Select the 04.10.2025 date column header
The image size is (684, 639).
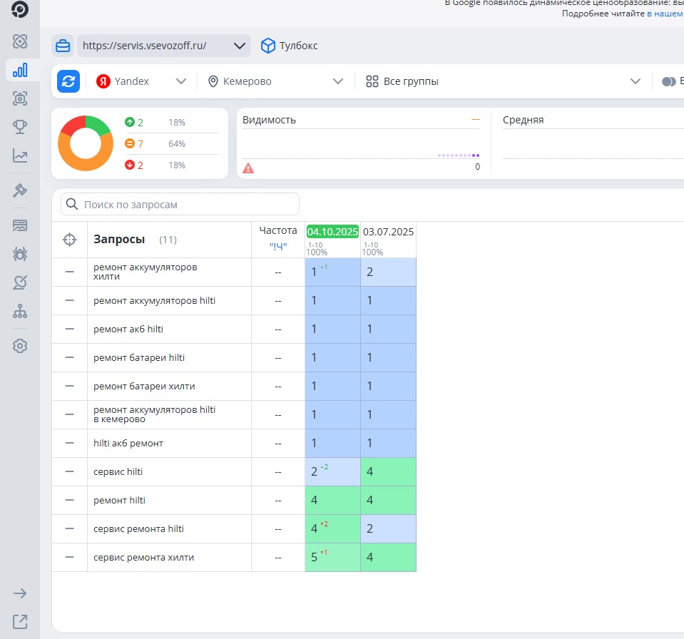point(332,232)
